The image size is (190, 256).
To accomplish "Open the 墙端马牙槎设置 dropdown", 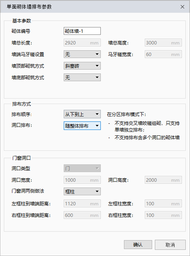I will [x=82, y=54].
